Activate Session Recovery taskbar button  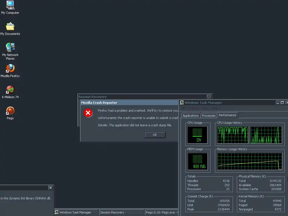point(121,212)
